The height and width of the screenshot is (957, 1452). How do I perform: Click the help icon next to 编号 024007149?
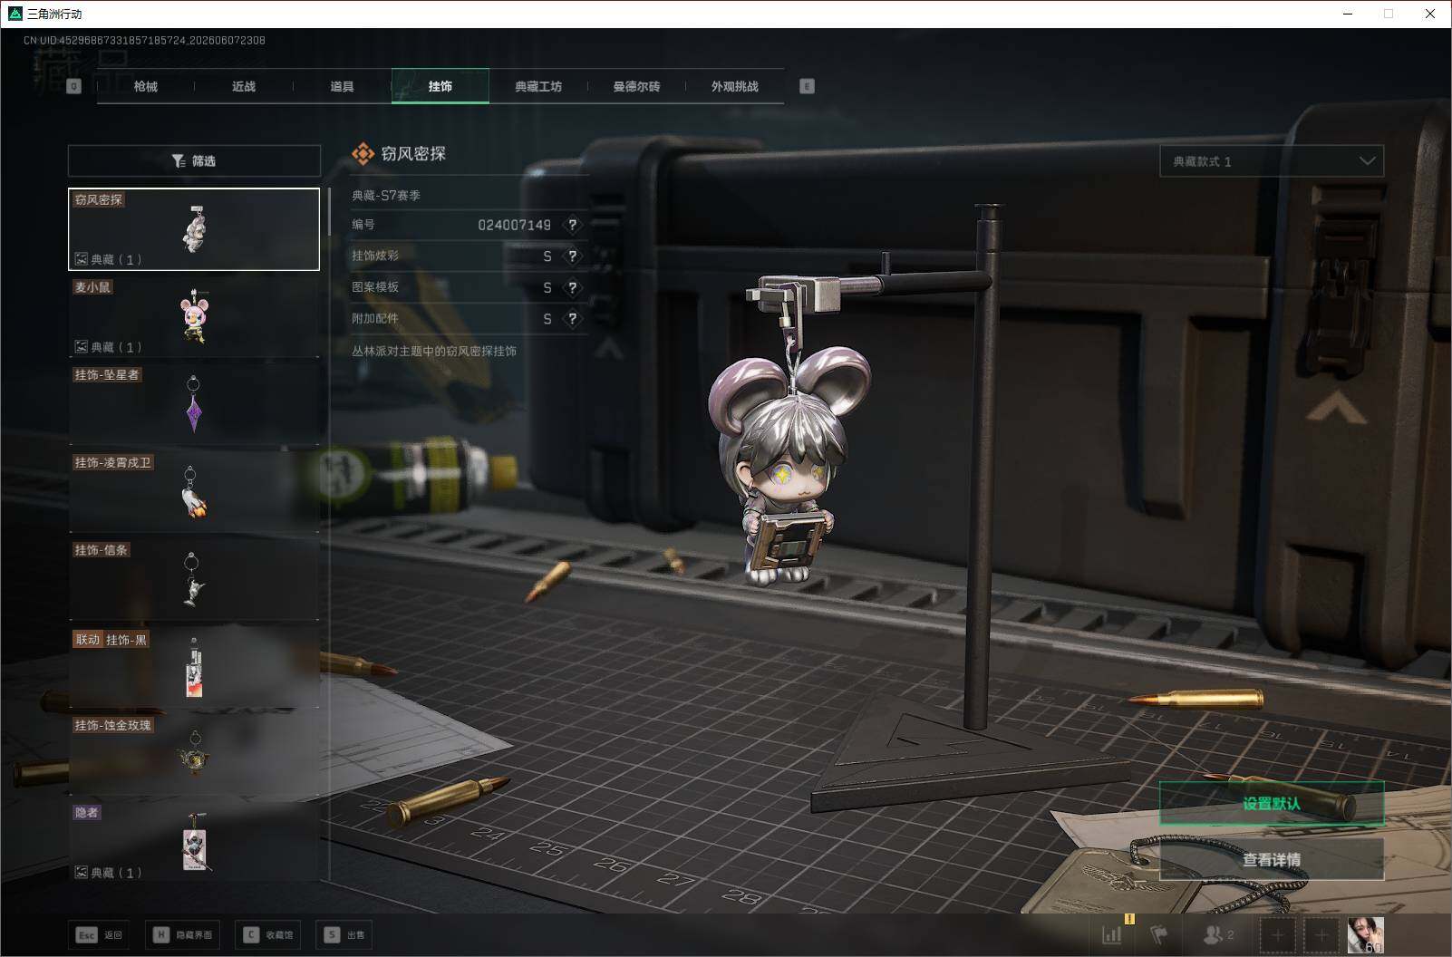coord(572,225)
